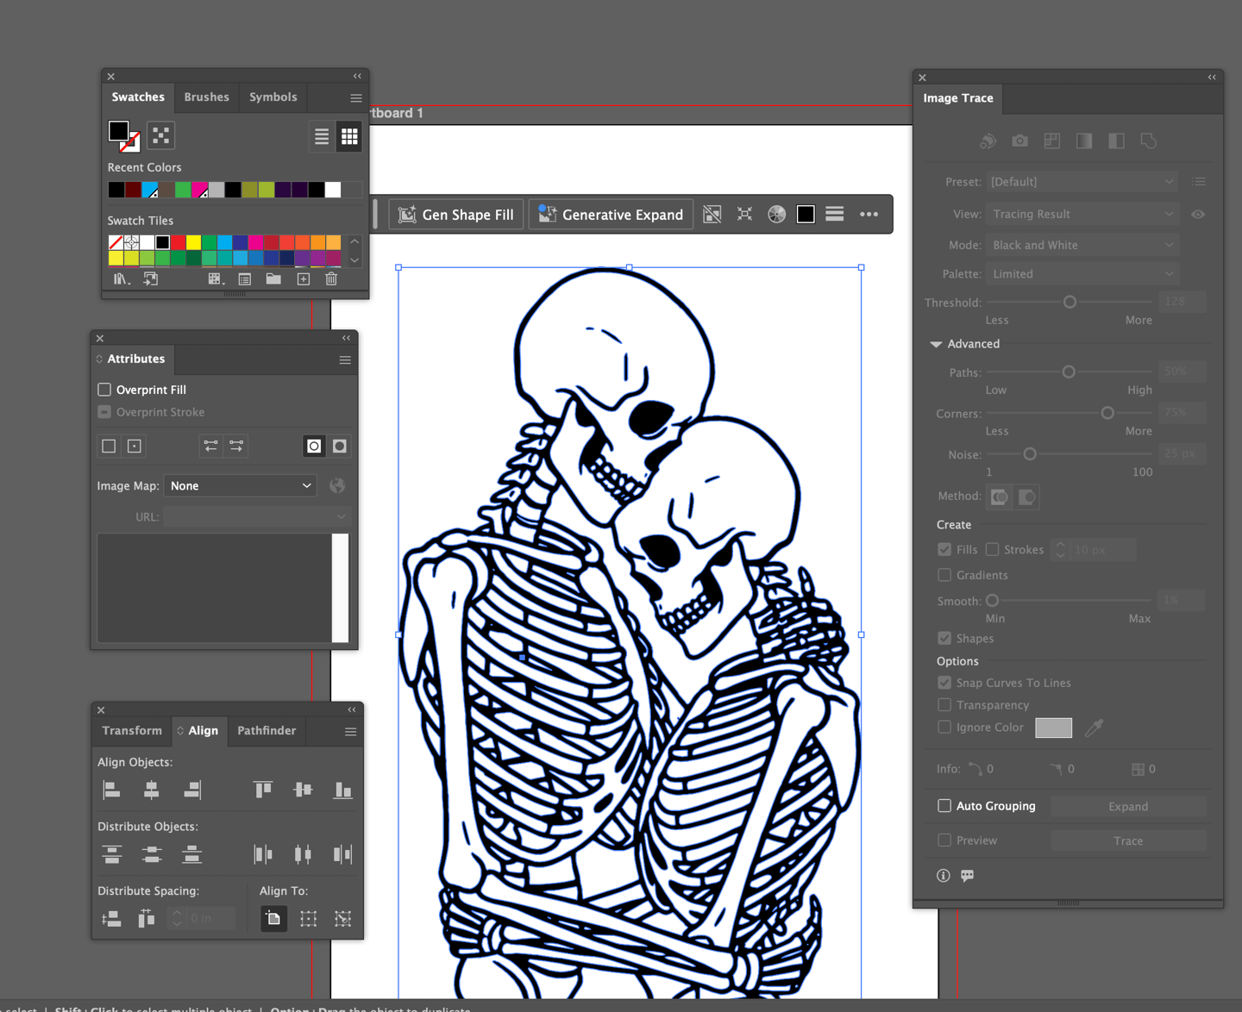Viewport: 1242px width, 1012px height.
Task: Toggle the Ignore Color checkbox
Action: [x=944, y=727]
